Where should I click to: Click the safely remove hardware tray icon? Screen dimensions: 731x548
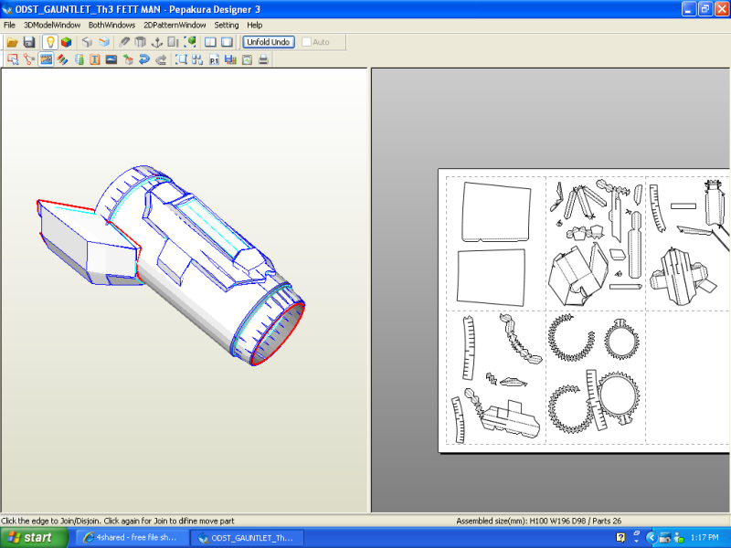click(x=665, y=538)
